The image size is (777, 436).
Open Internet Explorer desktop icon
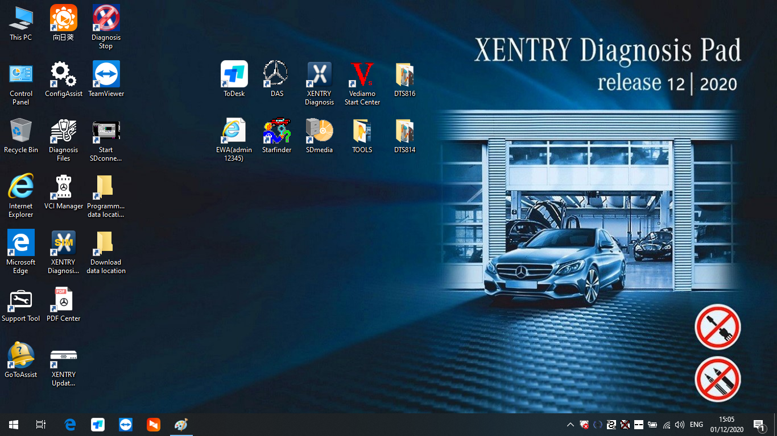[21, 196]
